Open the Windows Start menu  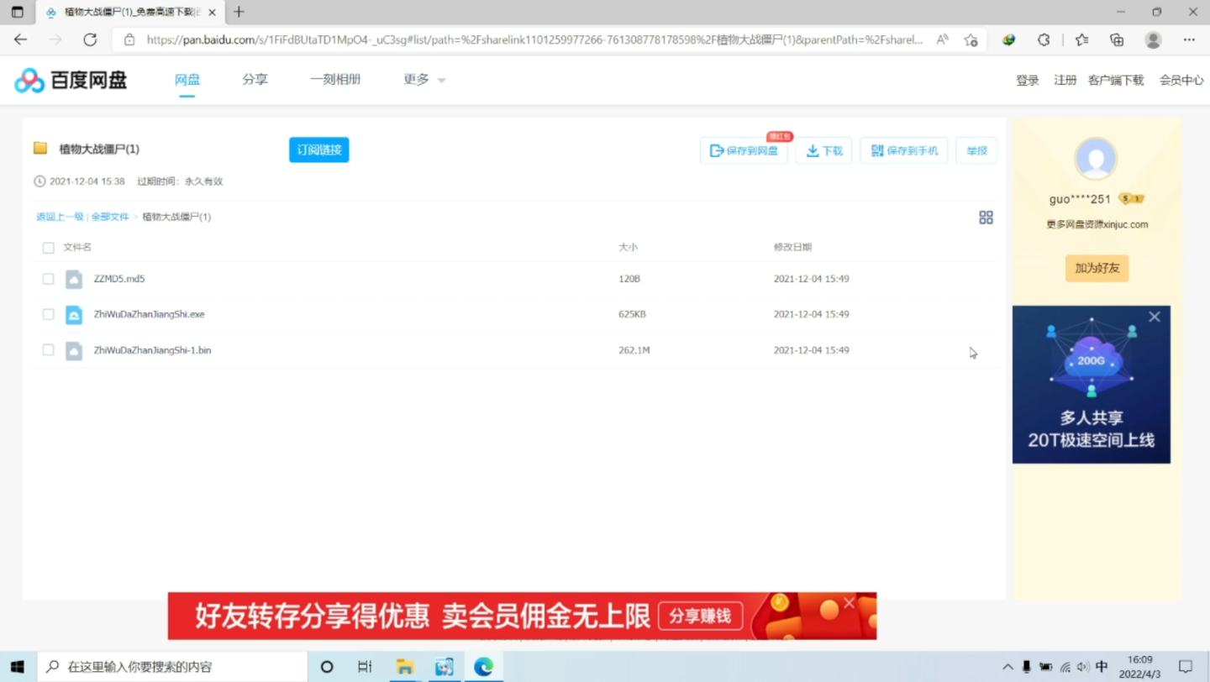[x=18, y=667]
